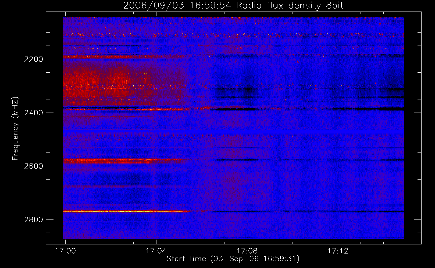Click the 'Start Time (03-Sep-06 16:59:31)' x-axis label
The height and width of the screenshot is (268, 435).
point(233,259)
